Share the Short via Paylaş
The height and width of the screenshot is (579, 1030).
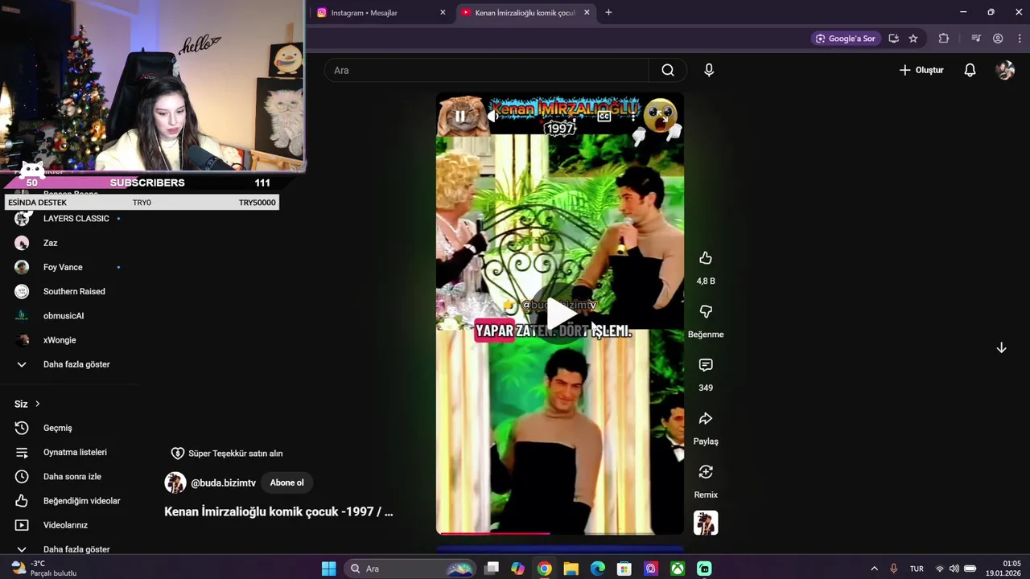pyautogui.click(x=706, y=419)
